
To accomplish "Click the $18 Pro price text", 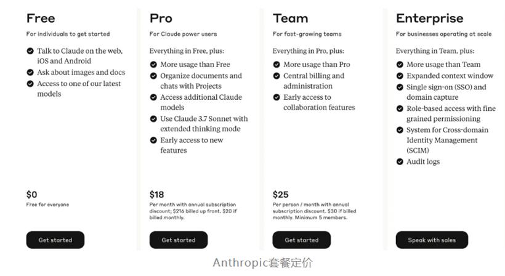I will [156, 195].
